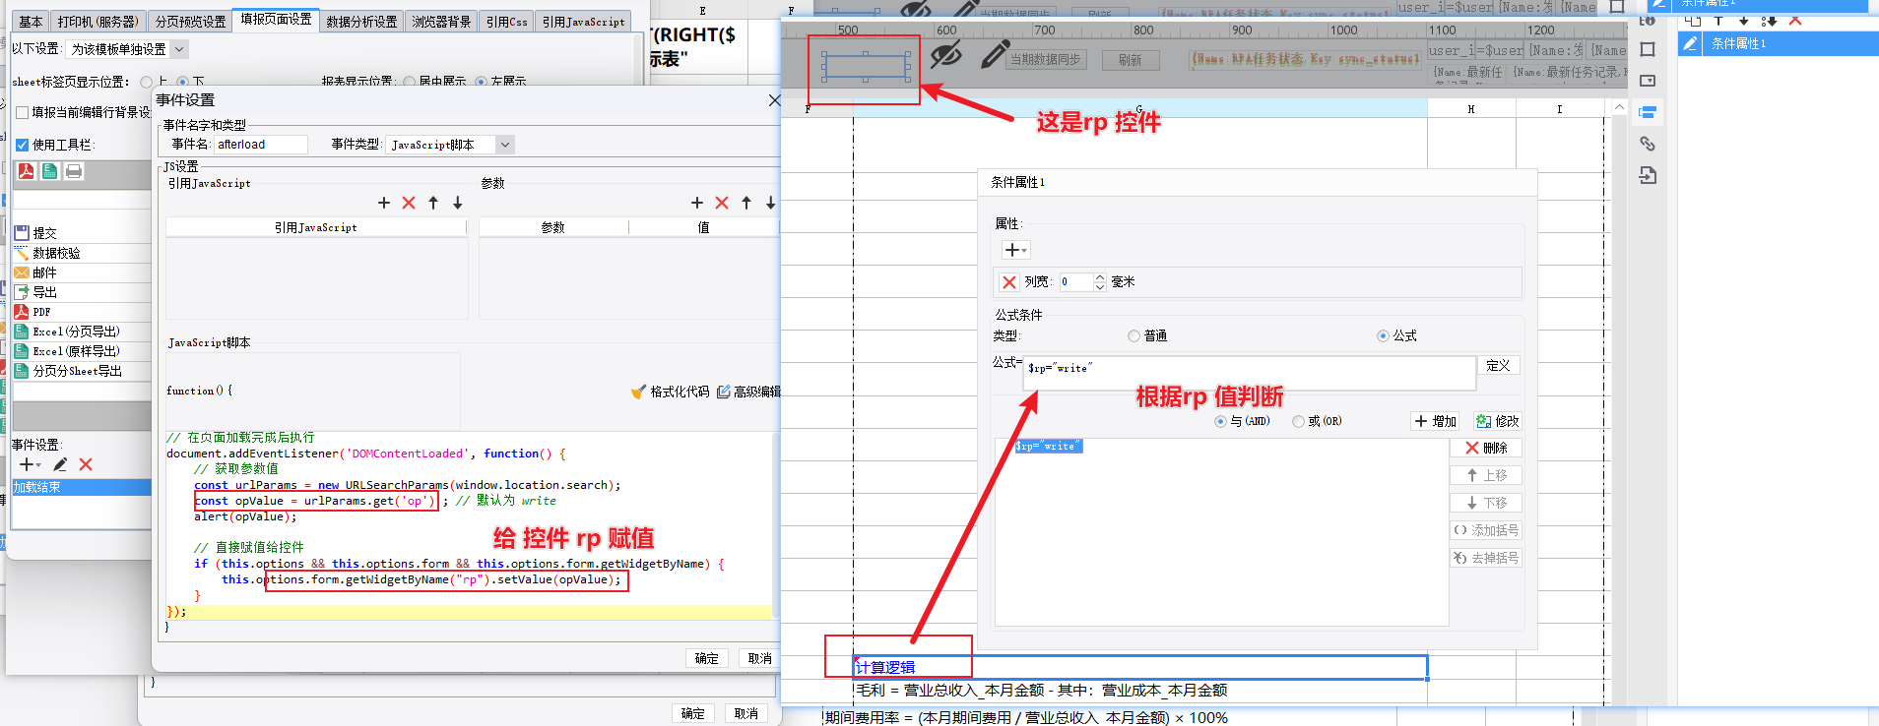Select the 加载结束 event in the list

tap(82, 487)
